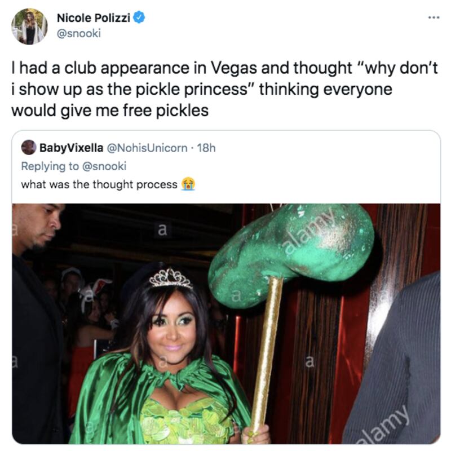
Task: Click the @NohisUnicorn handle
Action: (147, 148)
